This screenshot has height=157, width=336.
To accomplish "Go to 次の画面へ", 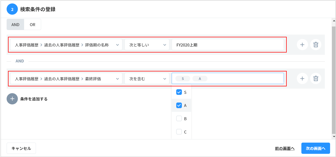I will click(x=315, y=148).
